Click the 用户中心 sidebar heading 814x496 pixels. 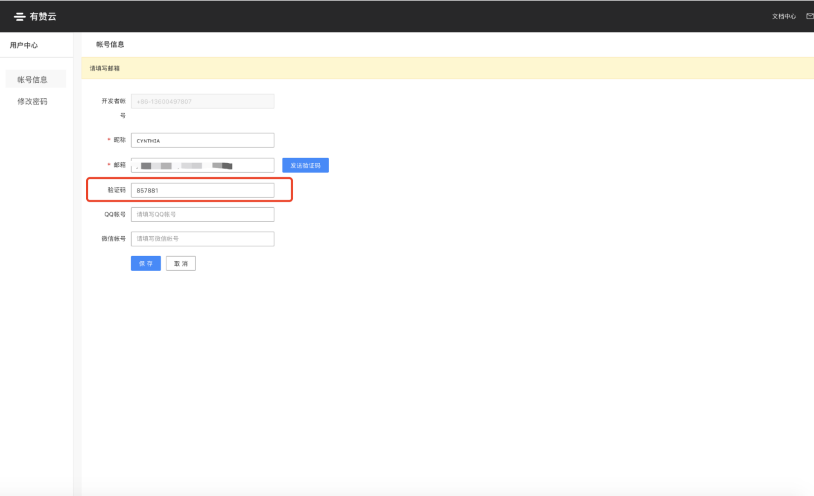click(24, 45)
